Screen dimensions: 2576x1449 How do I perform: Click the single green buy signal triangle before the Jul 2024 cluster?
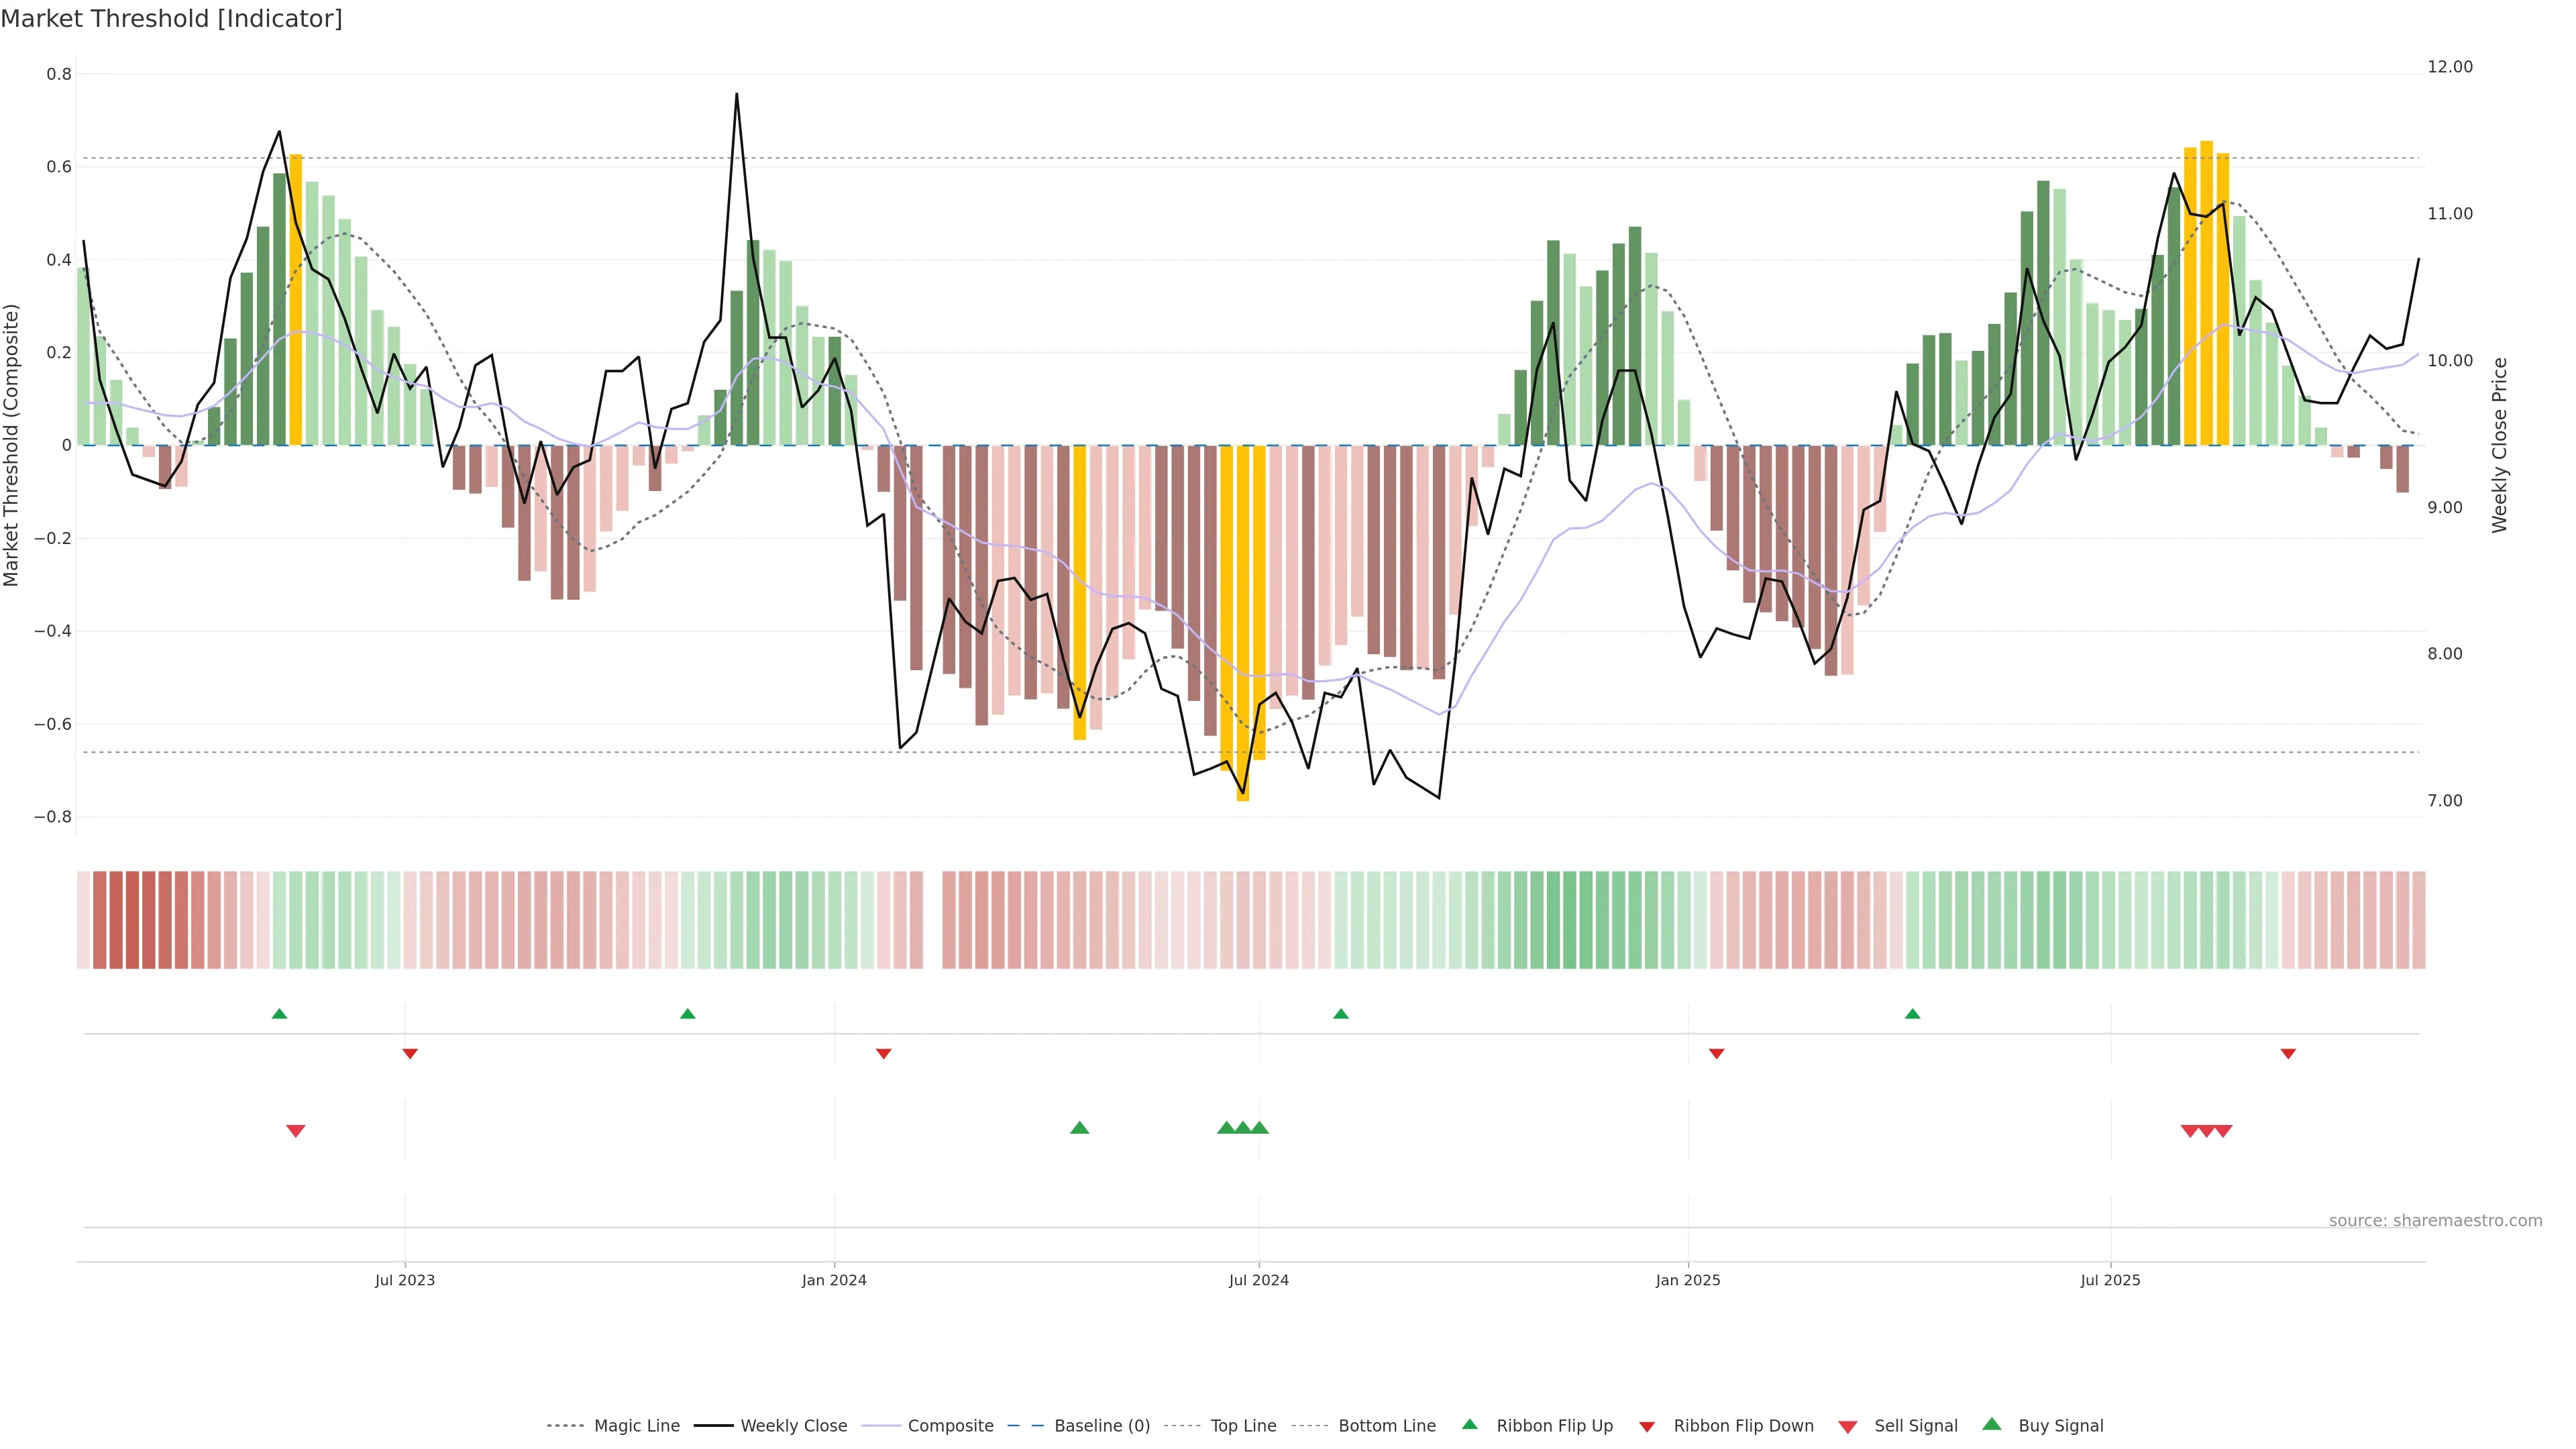pyautogui.click(x=1079, y=1128)
